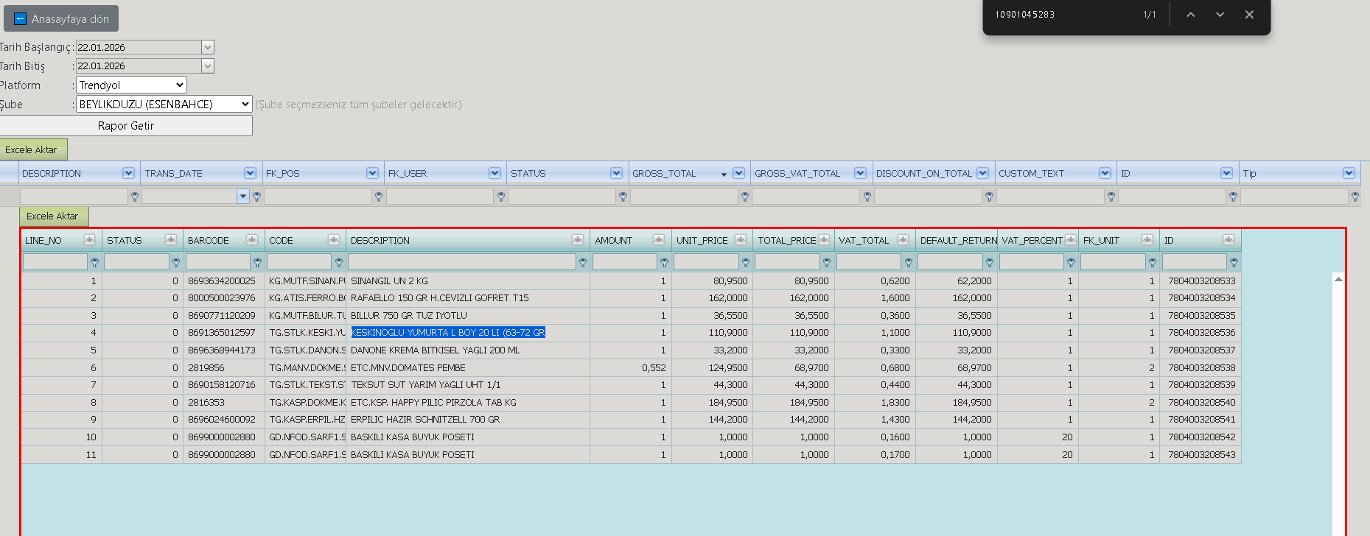Select barcode cell 2816353
Image resolution: width=1370 pixels, height=536 pixels.
[224, 403]
